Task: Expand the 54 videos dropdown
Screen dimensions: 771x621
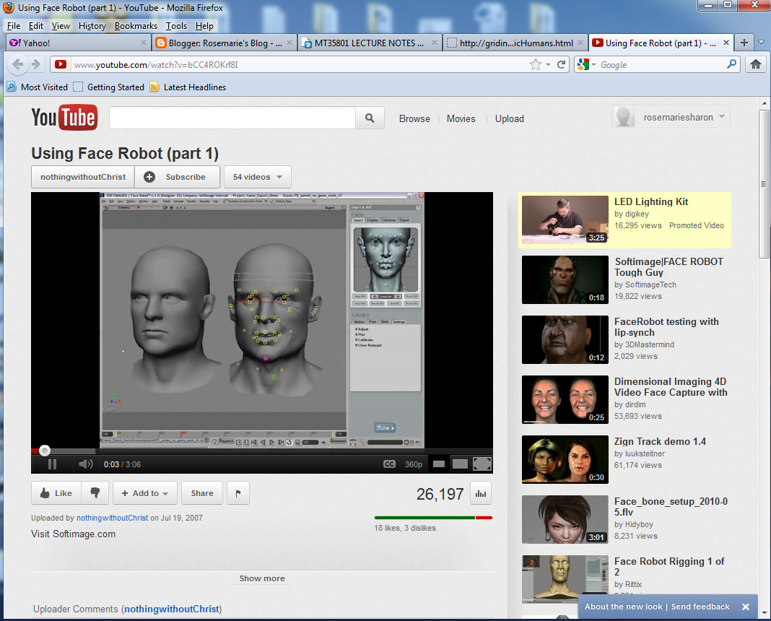Action: click(258, 177)
